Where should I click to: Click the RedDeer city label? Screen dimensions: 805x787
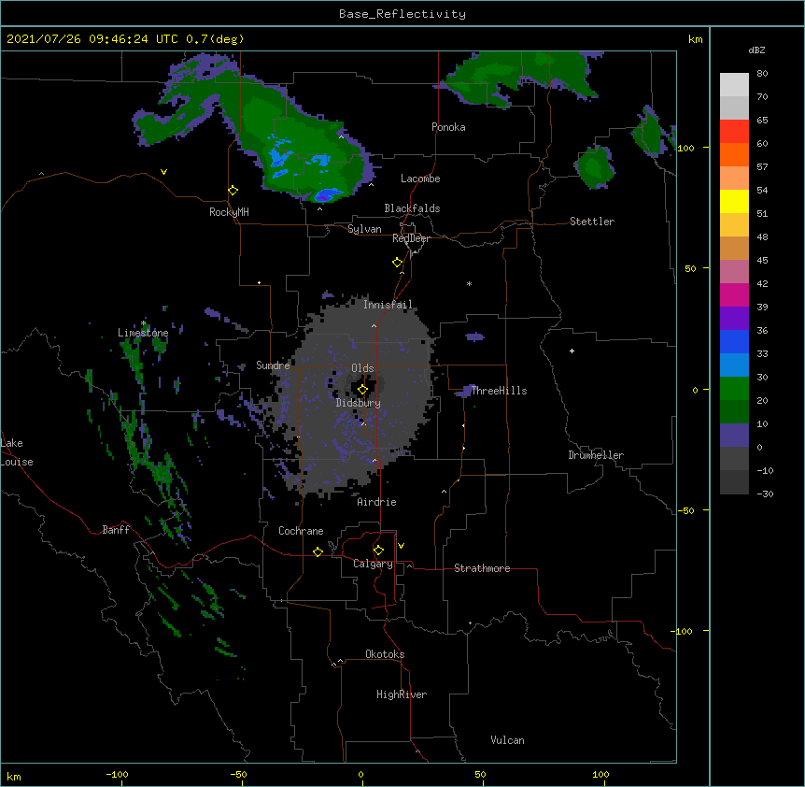(411, 238)
